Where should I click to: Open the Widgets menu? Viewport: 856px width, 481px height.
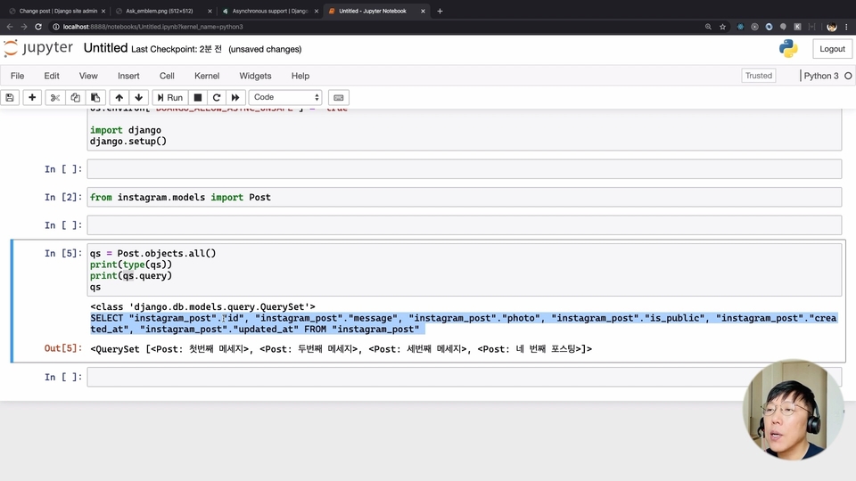(x=255, y=76)
